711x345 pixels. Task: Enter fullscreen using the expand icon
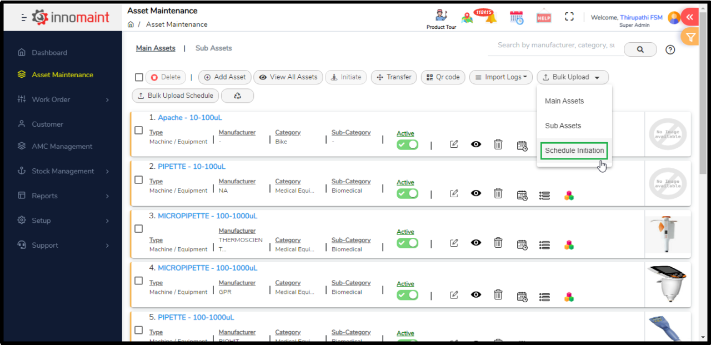[569, 17]
